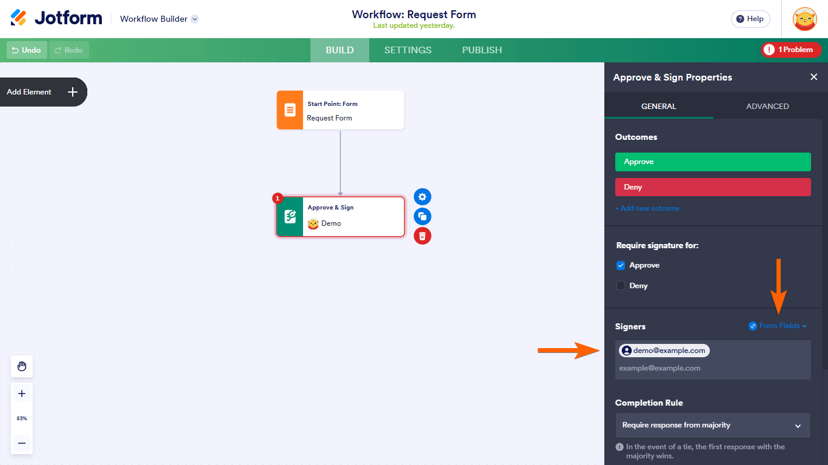Image resolution: width=828 pixels, height=465 pixels.
Task: Zoom in on the workflow canvas
Action: tap(22, 394)
